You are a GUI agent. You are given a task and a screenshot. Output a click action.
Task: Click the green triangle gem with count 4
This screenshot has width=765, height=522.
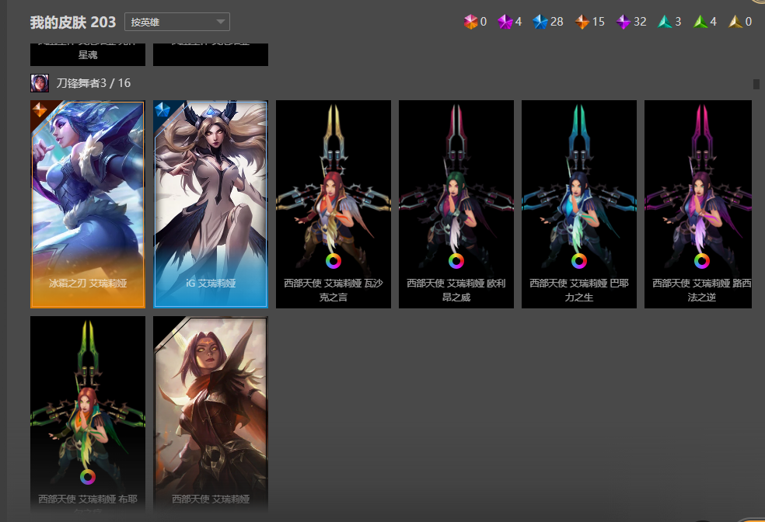coord(700,22)
